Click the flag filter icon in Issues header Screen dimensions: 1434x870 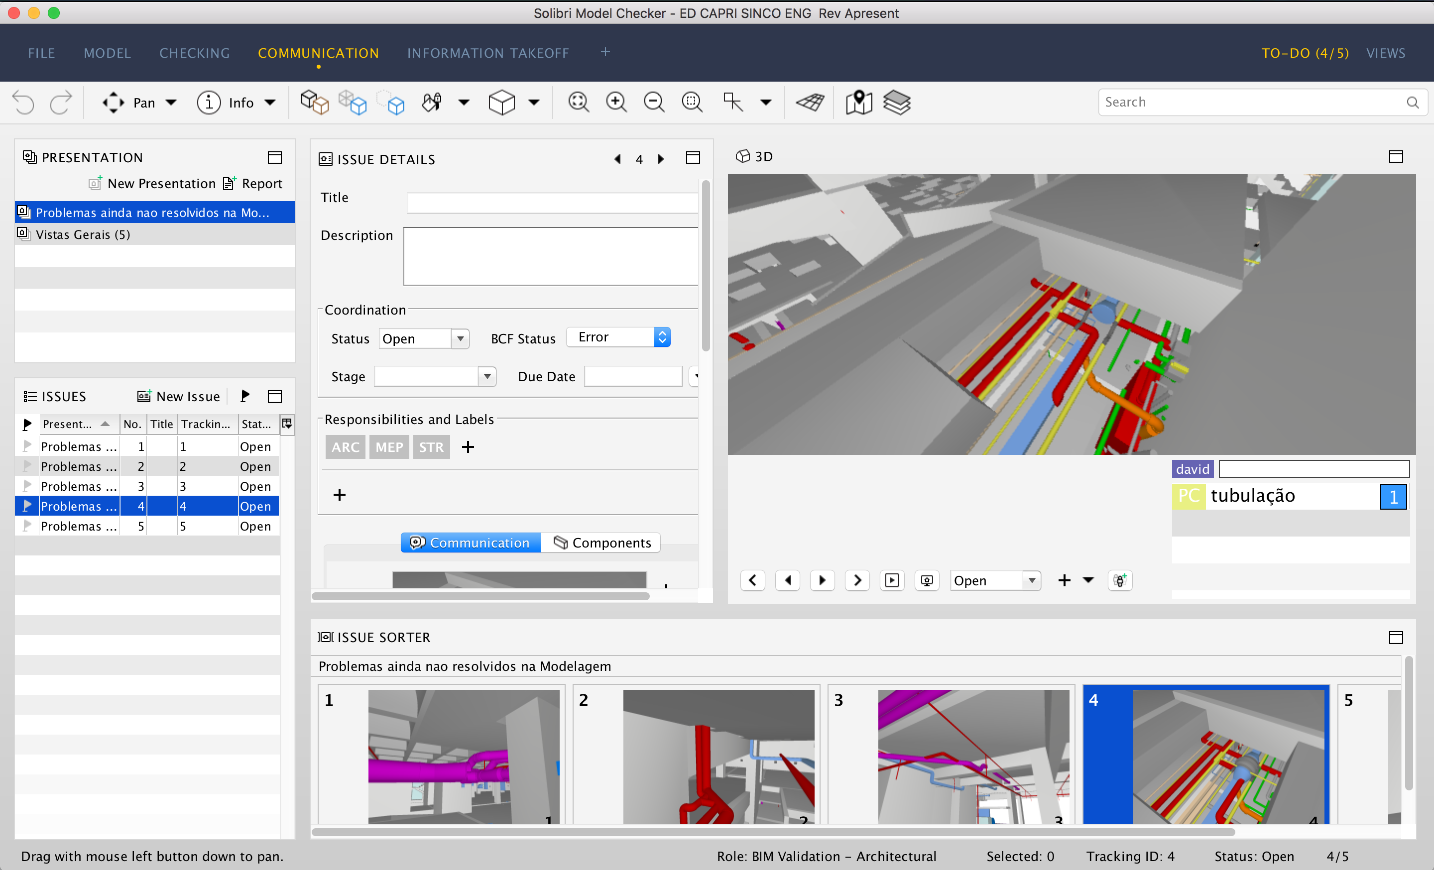[x=245, y=396]
